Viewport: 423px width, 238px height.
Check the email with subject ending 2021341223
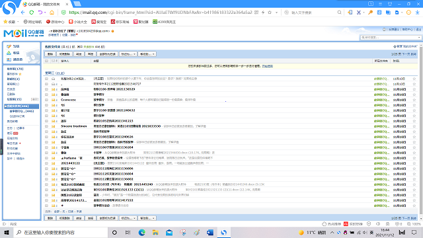coord(46,121)
